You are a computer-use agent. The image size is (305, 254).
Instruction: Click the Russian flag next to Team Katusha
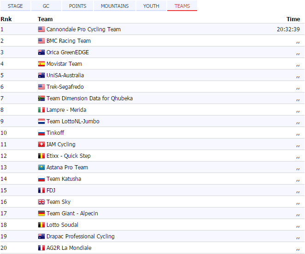(41, 179)
